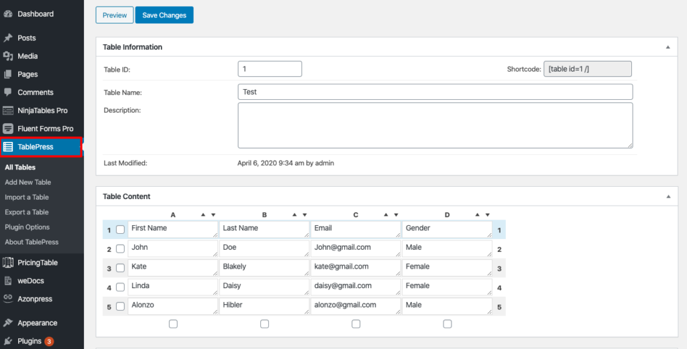Viewport: 687px width, 349px height.
Task: Click the Fluent Forms Pro icon
Action: 8,129
